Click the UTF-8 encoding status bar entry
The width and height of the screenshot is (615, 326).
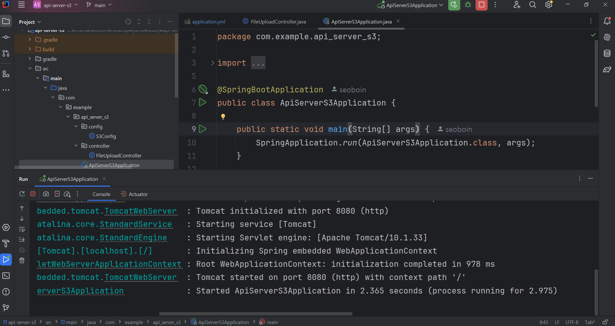[572, 322]
